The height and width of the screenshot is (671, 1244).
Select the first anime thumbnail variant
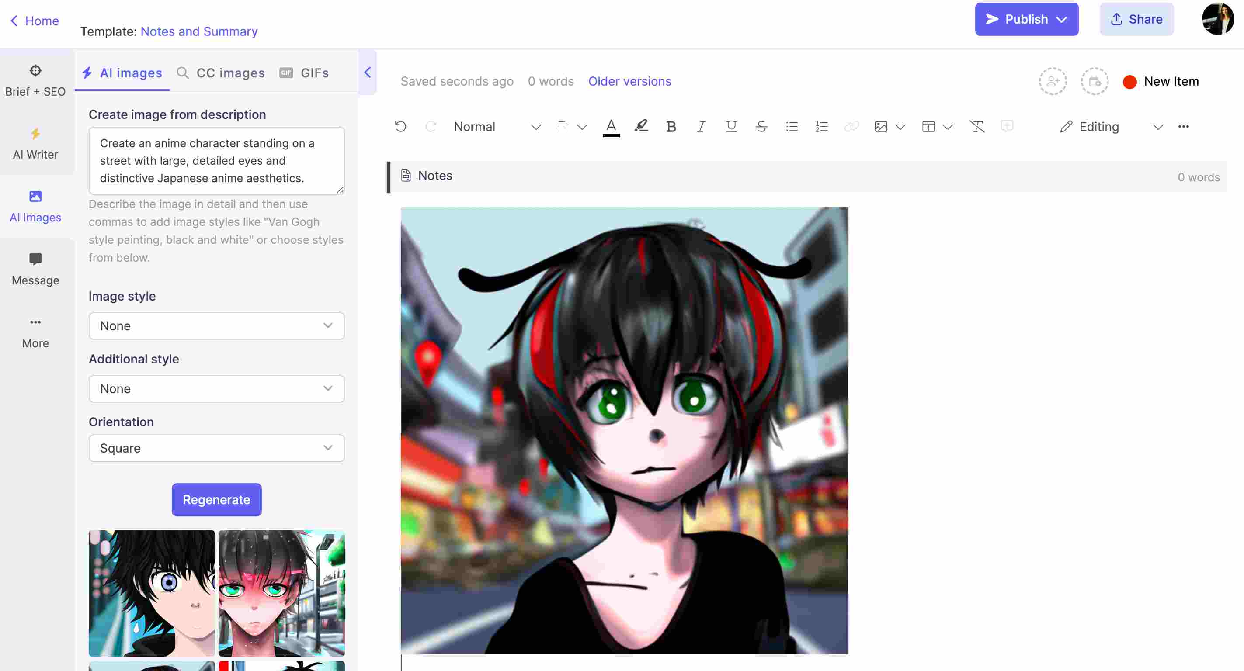click(151, 592)
